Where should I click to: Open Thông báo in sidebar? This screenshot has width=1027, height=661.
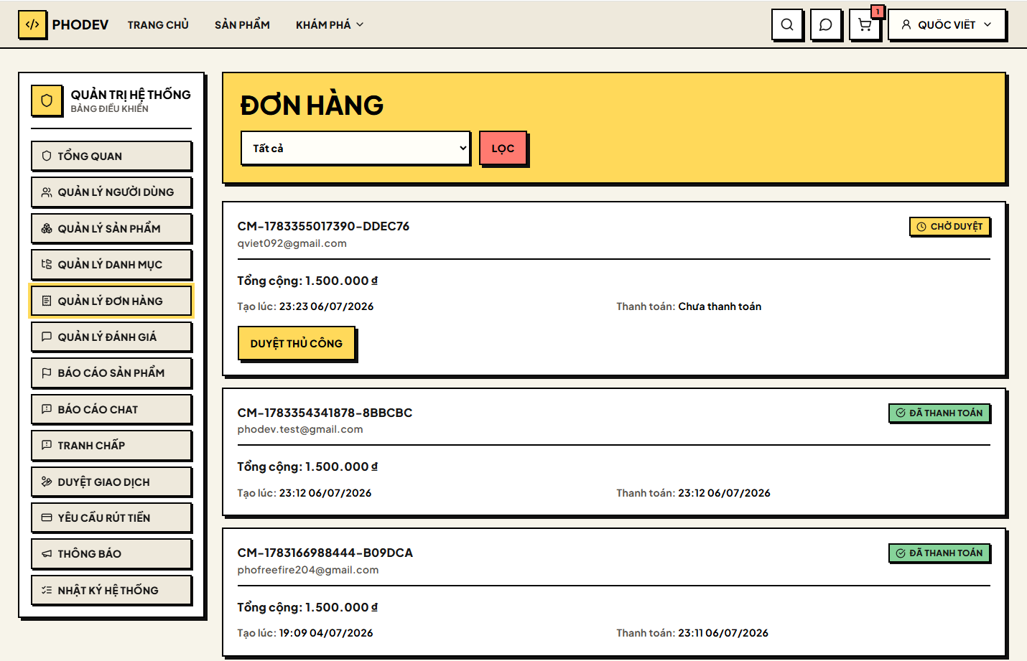pos(111,553)
